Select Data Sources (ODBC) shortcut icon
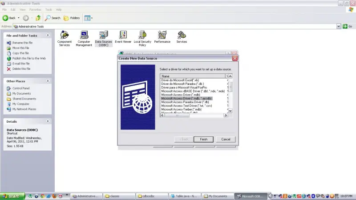The height and width of the screenshot is (200, 356). click(x=103, y=39)
